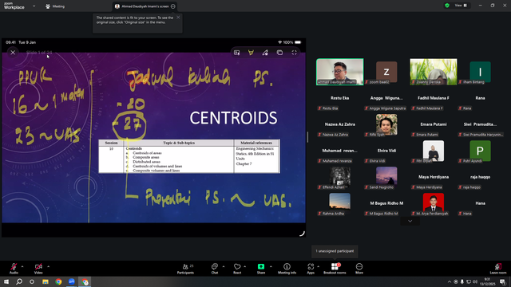Expand apps arrow beside Apps
511x287 pixels.
(318, 266)
